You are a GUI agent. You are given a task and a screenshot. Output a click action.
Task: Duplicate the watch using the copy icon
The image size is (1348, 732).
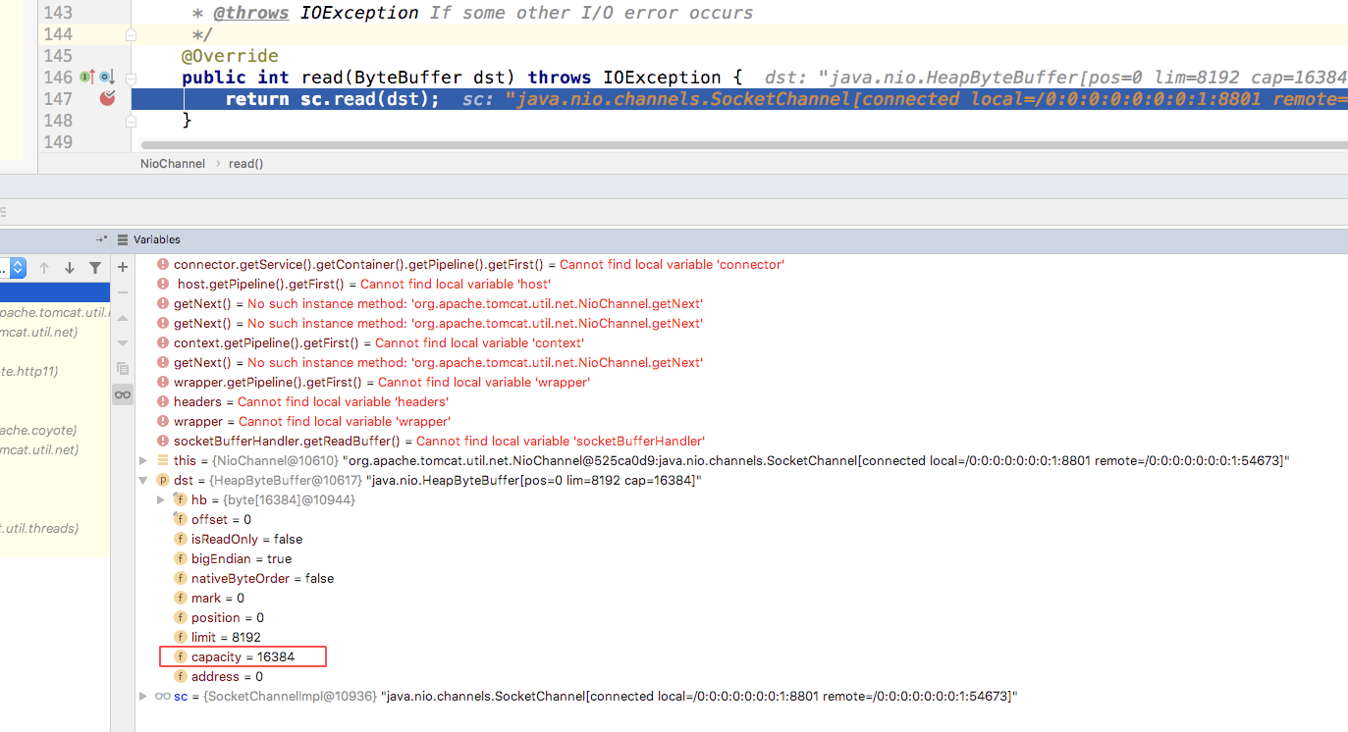coord(123,369)
